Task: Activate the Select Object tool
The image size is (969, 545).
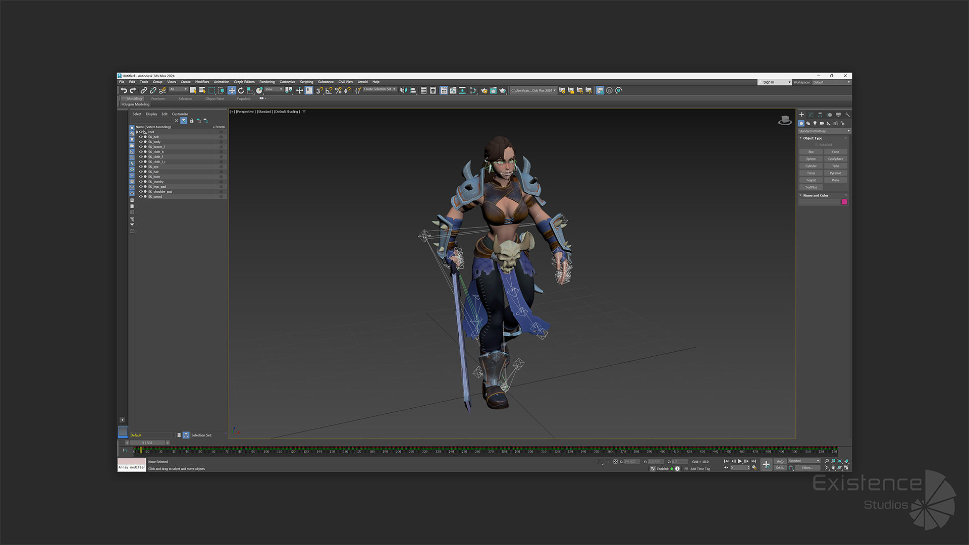Action: click(x=193, y=91)
